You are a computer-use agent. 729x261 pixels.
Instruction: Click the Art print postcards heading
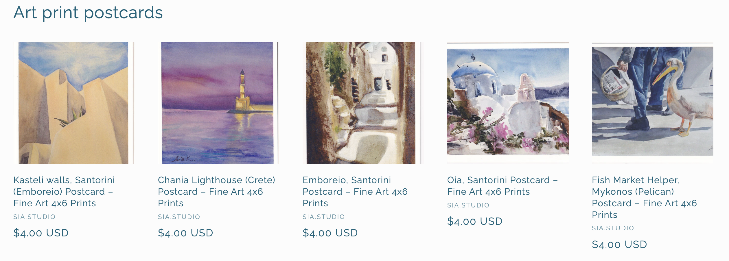click(88, 13)
